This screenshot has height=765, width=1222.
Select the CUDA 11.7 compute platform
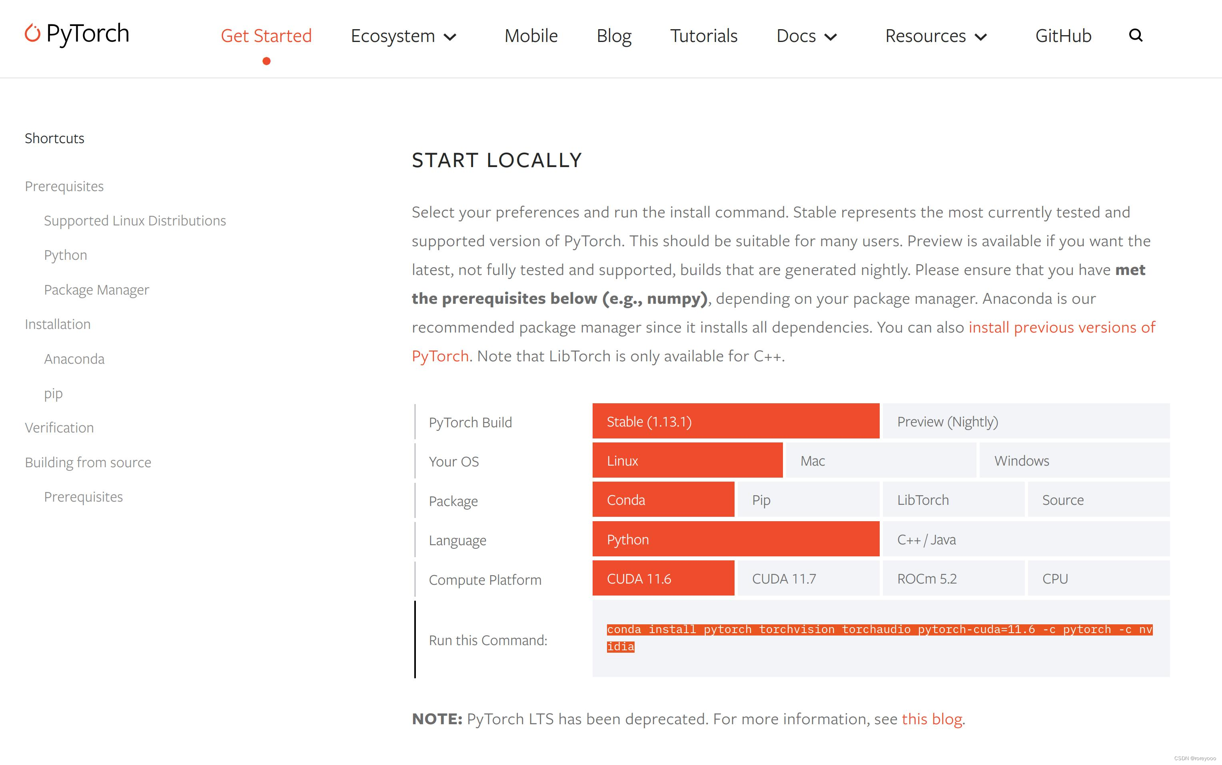[x=808, y=578]
